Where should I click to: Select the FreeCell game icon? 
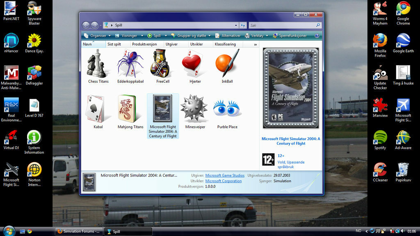tap(162, 66)
